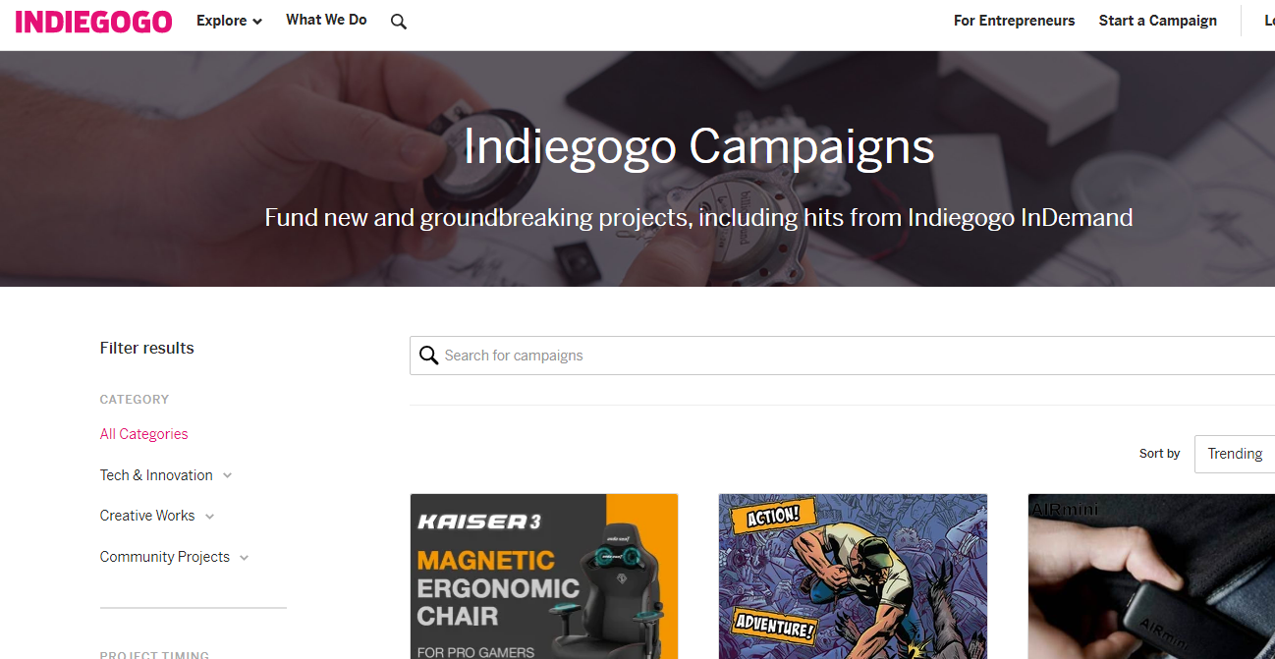Open the Trending sort dropdown

(x=1235, y=454)
